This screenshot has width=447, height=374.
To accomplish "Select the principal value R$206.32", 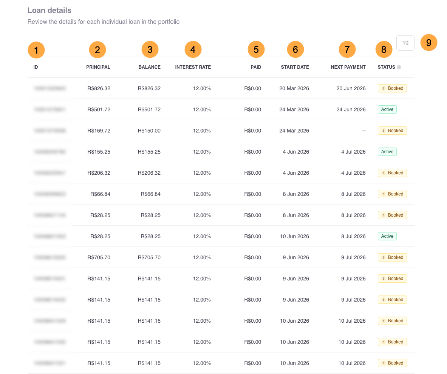I will pyautogui.click(x=99, y=173).
